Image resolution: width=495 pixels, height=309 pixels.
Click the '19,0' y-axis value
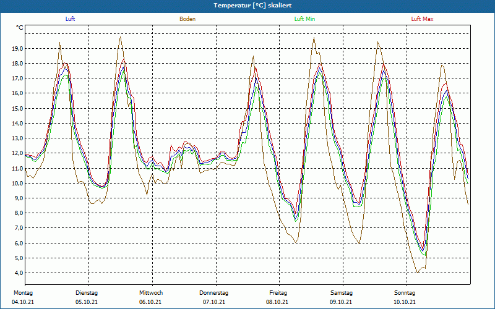point(17,49)
